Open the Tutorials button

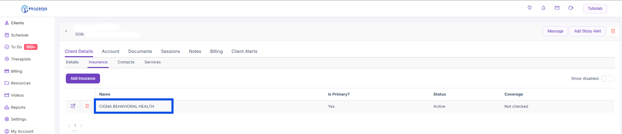(595, 9)
